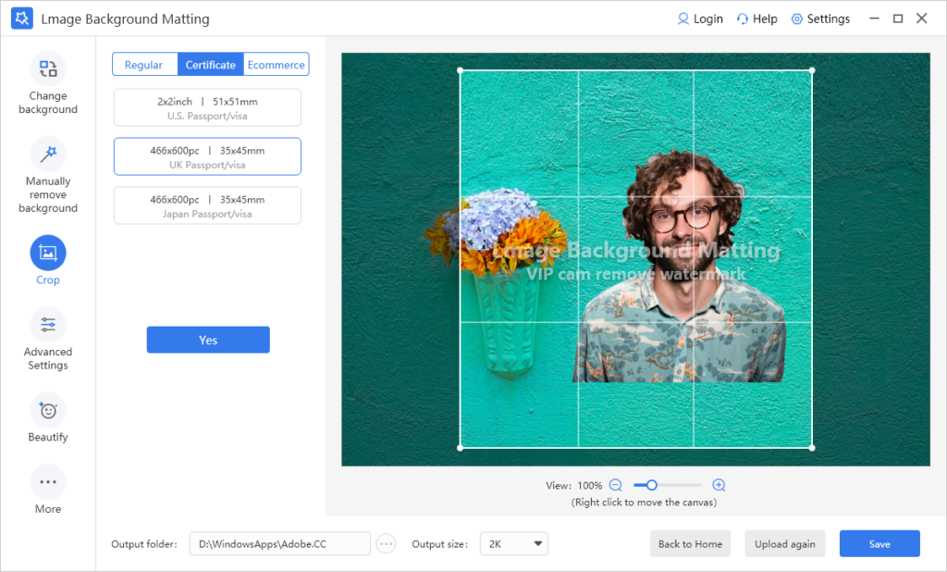
Task: Open the More options icon
Action: point(48,482)
